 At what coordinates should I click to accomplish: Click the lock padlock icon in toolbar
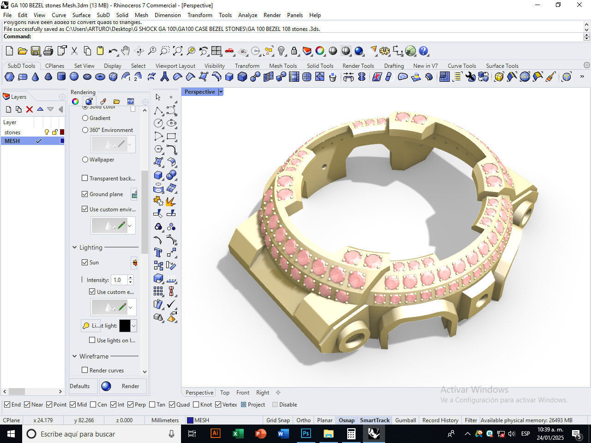coord(294,51)
